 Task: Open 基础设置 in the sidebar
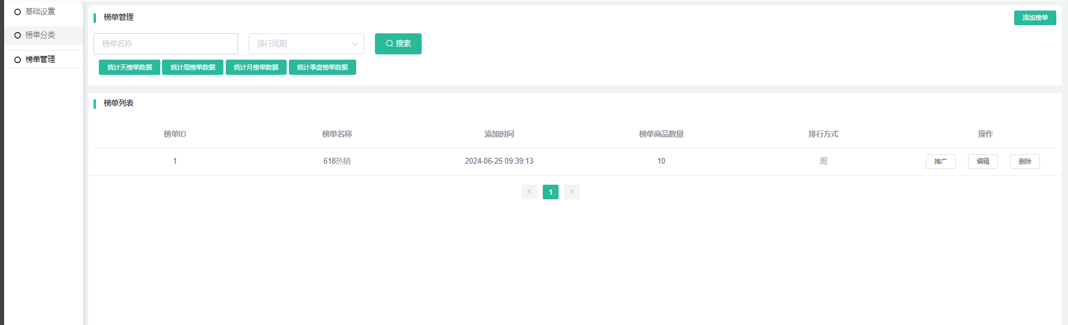[x=40, y=12]
